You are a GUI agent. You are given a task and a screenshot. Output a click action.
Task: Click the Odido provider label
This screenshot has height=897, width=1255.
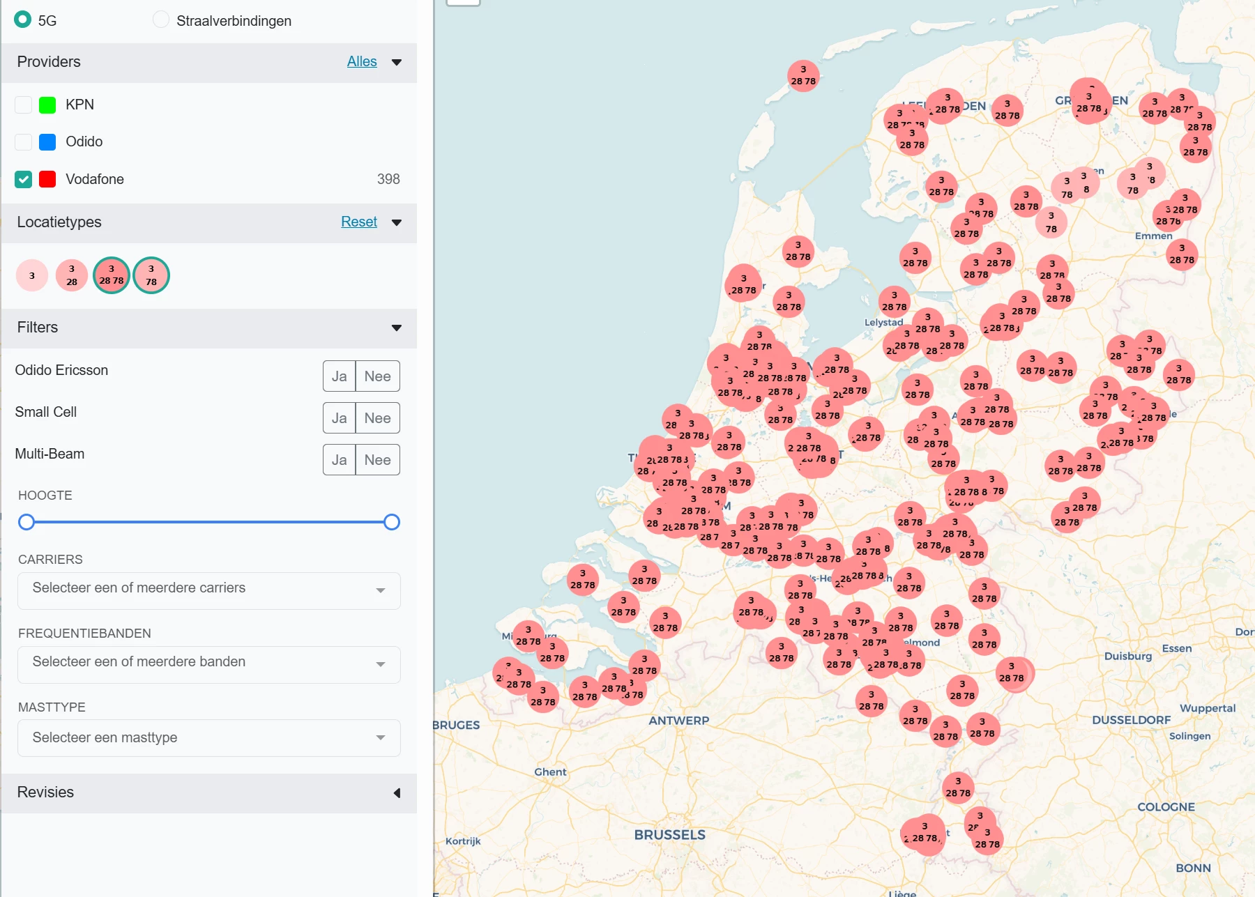coord(84,141)
